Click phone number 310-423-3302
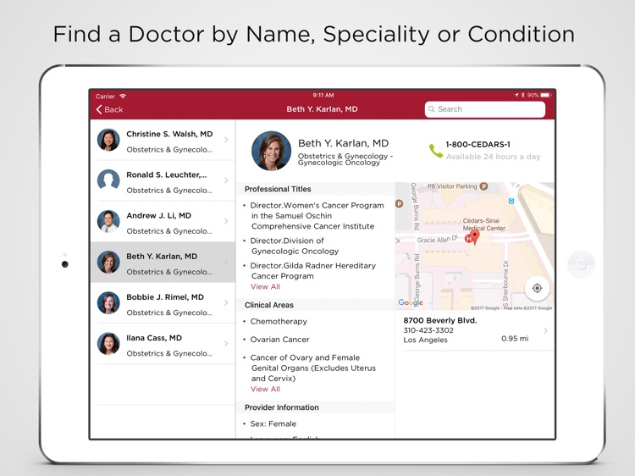Screen dimensions: 635x476 point(428,330)
